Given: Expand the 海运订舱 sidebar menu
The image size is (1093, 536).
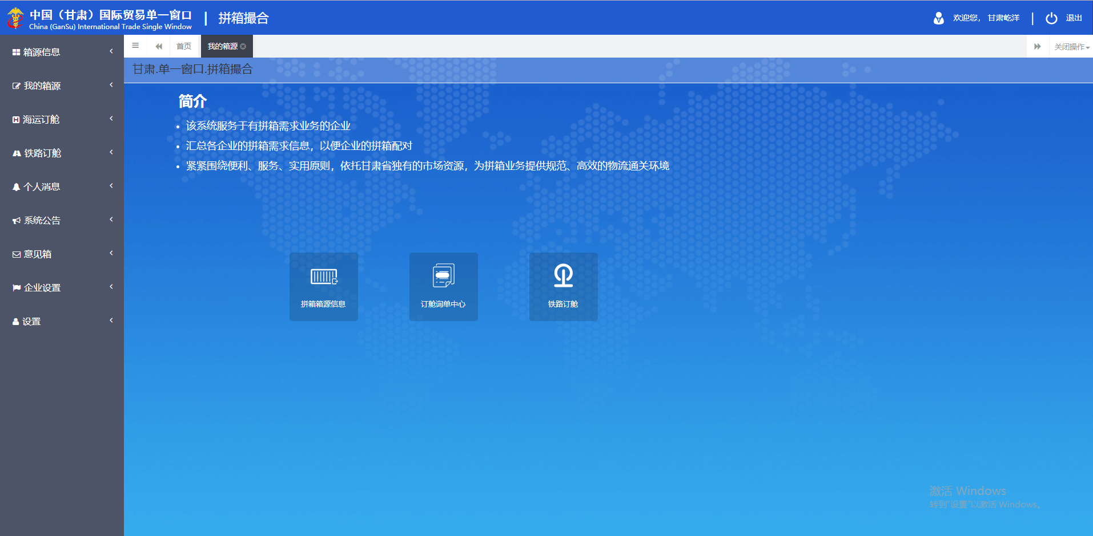Looking at the screenshot, I should tap(62, 119).
